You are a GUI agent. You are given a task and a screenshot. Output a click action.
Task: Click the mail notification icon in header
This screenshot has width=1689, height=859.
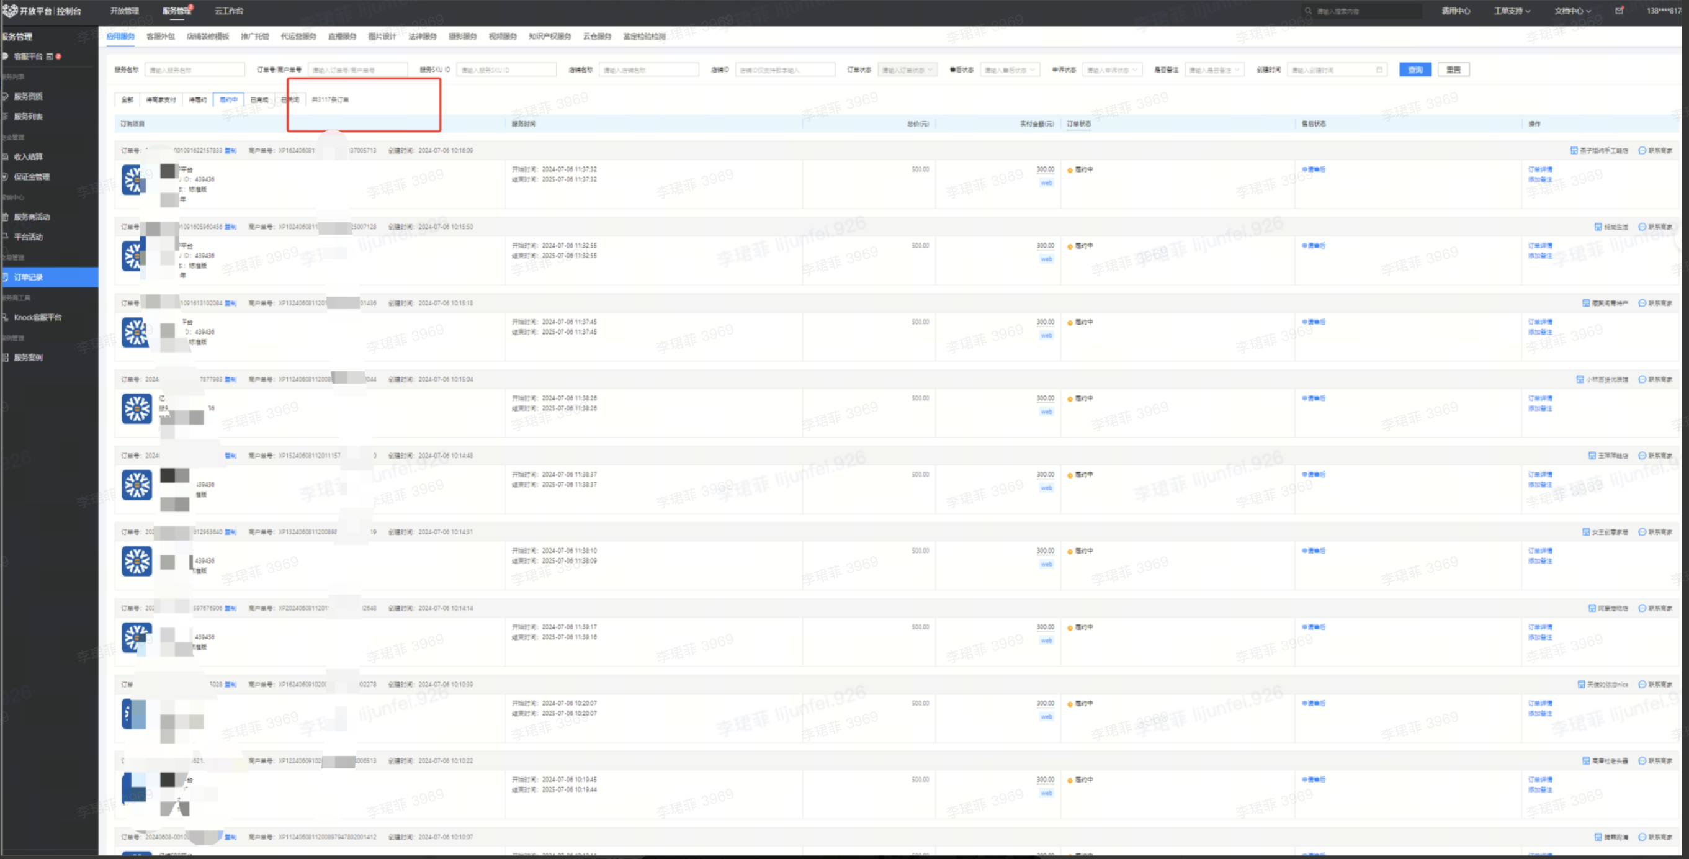pos(1619,11)
